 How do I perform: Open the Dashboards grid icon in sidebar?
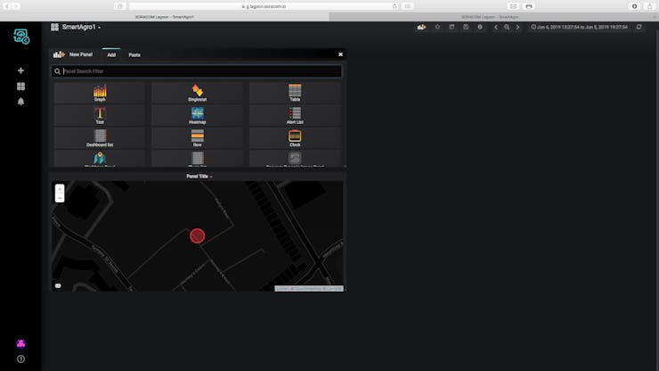click(x=20, y=87)
